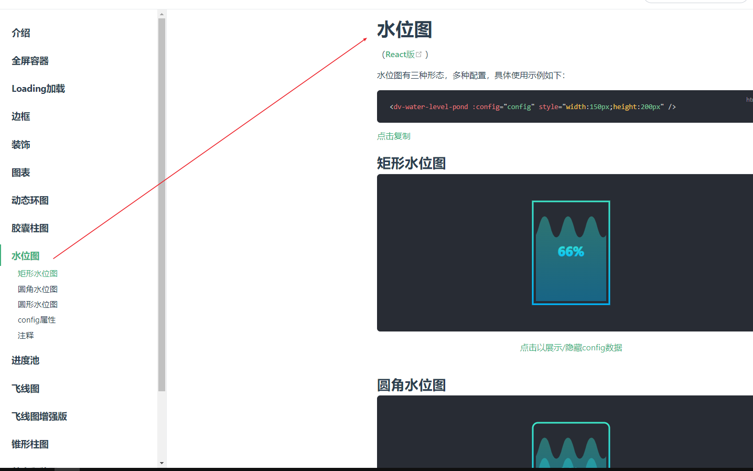Open the 锥形柱图 sidebar section

tap(30, 444)
